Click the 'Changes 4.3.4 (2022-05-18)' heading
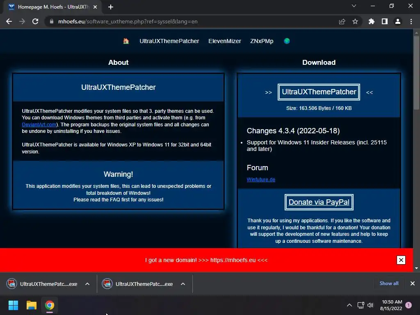 point(293,131)
